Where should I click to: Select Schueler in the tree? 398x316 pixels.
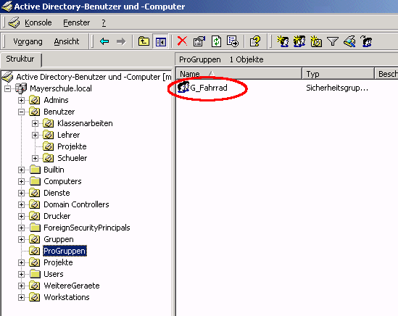click(x=72, y=158)
